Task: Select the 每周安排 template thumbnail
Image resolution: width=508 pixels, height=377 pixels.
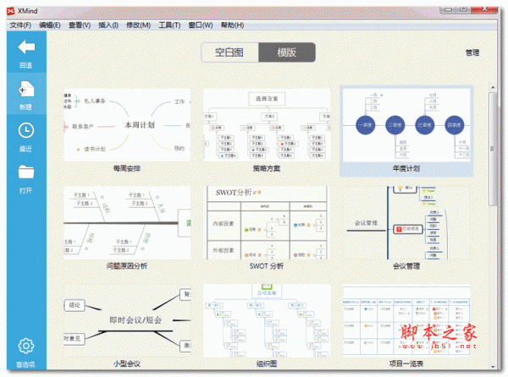Action: click(127, 125)
